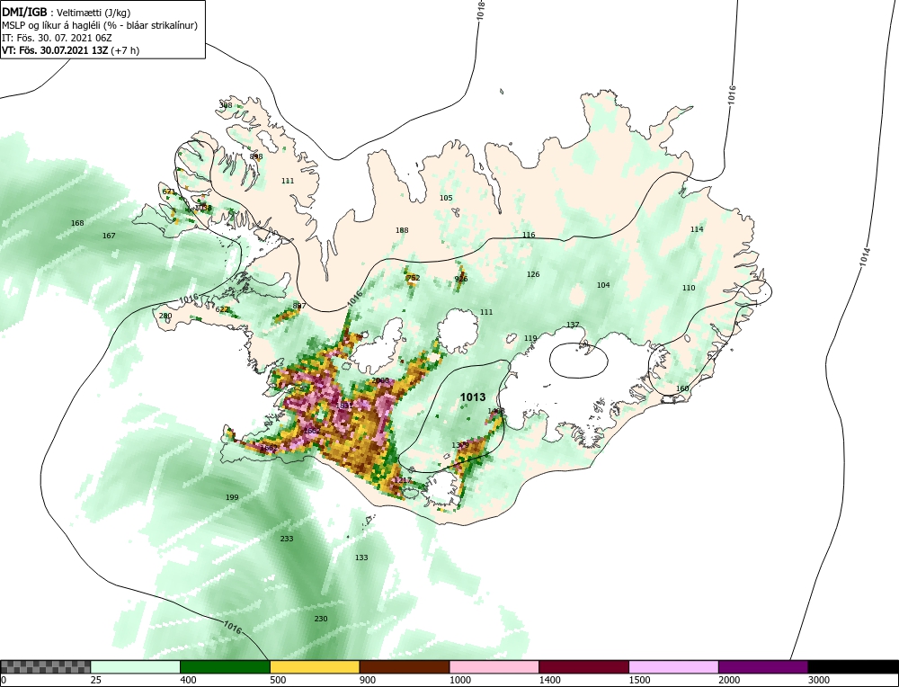The image size is (899, 687).
Task: Pick the light violet 1500–2000 legend swatch
Action: click(673, 666)
